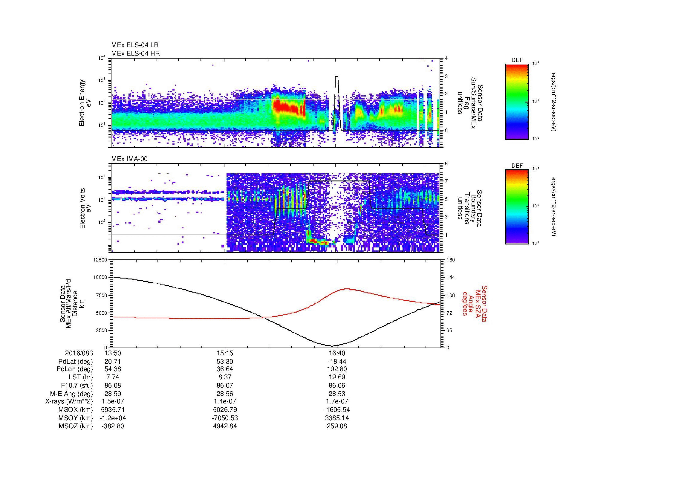Click the top DEF color scale bar
699x494 pixels.
(517, 101)
